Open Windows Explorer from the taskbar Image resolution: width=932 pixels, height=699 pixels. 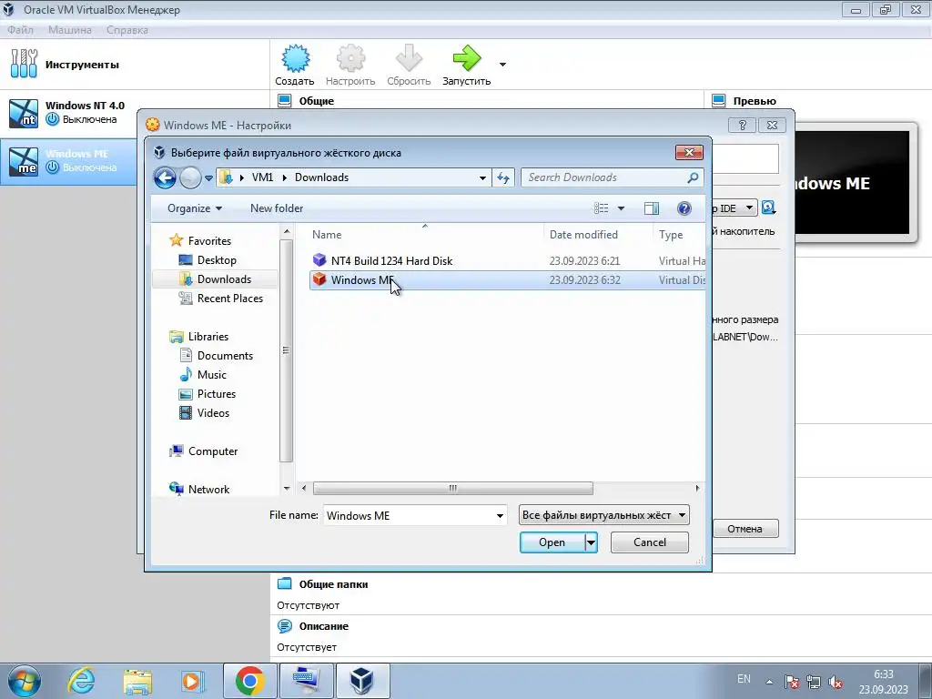tap(137, 681)
